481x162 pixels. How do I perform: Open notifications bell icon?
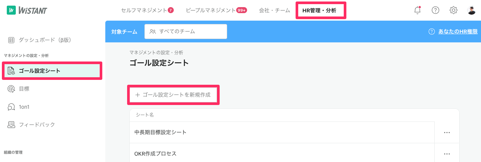tap(417, 10)
